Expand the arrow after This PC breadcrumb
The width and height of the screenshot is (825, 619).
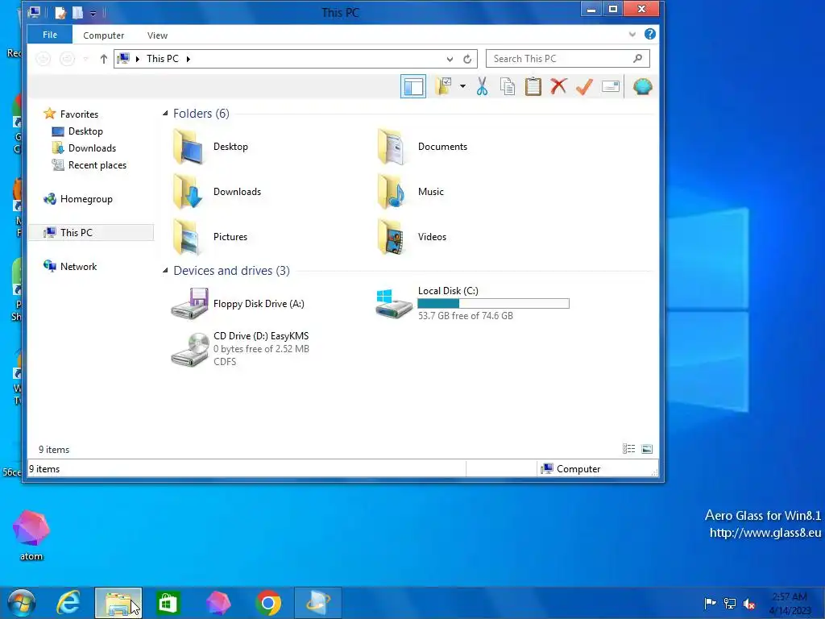tap(188, 59)
